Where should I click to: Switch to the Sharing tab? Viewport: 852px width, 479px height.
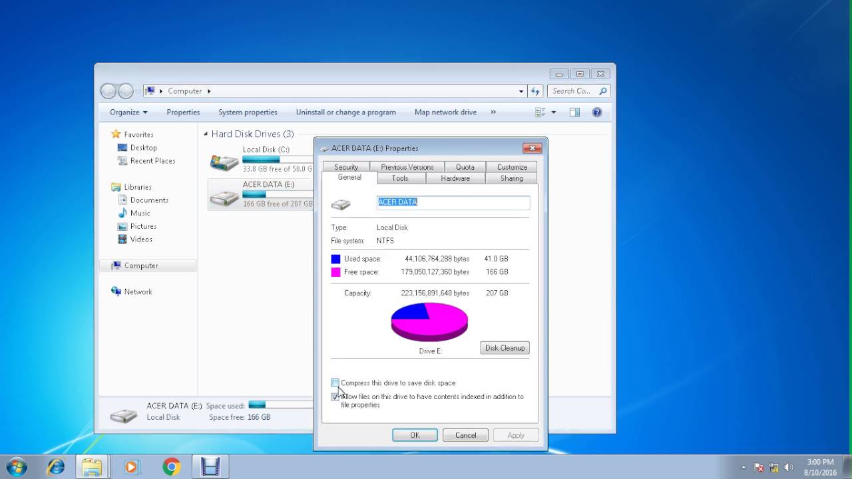(512, 178)
